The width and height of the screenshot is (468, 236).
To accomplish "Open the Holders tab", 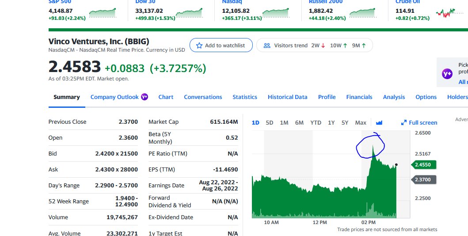I will [x=457, y=97].
